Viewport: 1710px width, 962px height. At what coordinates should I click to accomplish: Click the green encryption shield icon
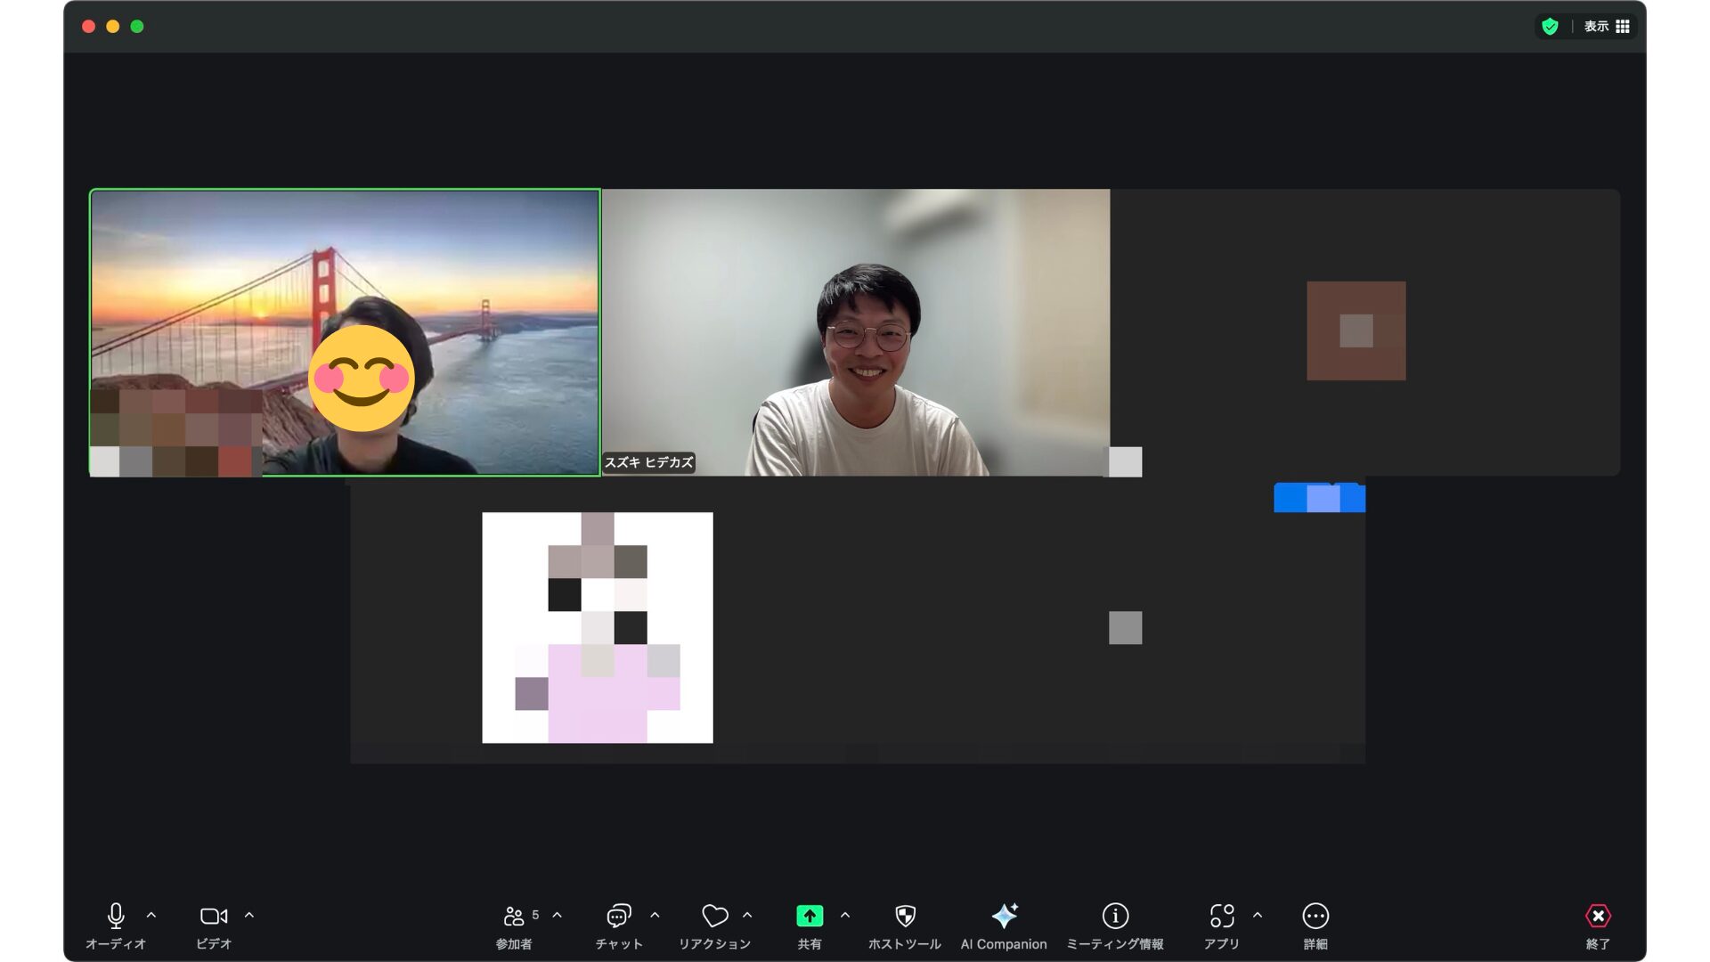click(1551, 27)
